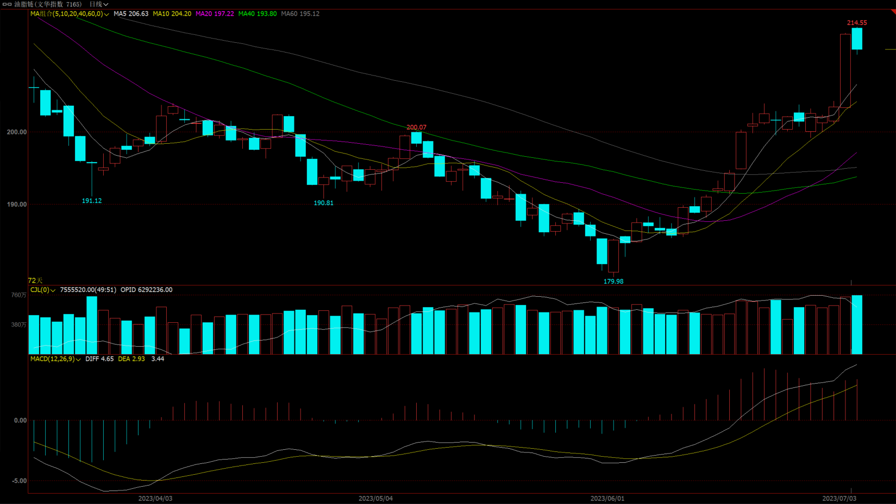Select the latest cyan candlestick below 214.55
The image size is (896, 504).
tap(857, 39)
